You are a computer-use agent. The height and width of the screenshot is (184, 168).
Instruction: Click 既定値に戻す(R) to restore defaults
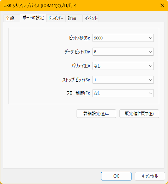point(139,114)
